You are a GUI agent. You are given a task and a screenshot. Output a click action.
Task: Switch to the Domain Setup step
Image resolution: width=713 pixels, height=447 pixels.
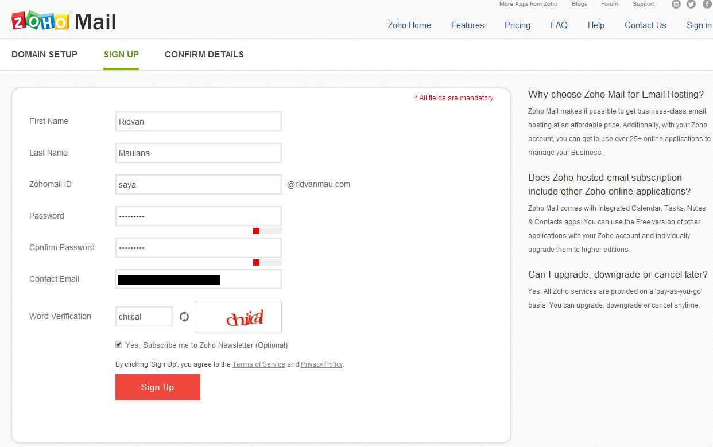point(44,55)
